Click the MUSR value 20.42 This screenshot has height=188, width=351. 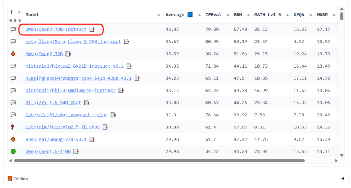point(323,115)
